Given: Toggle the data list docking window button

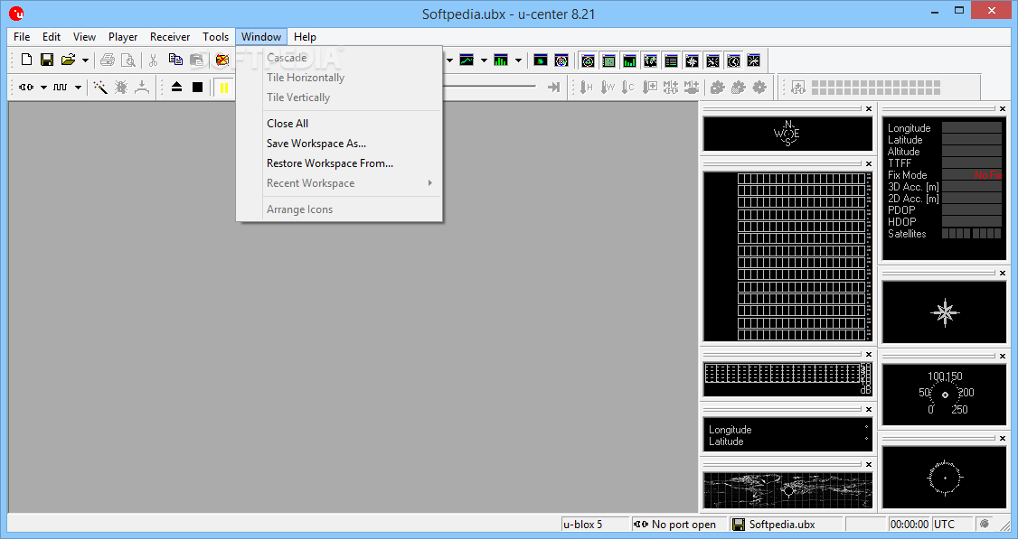Looking at the screenshot, I should pyautogui.click(x=672, y=61).
